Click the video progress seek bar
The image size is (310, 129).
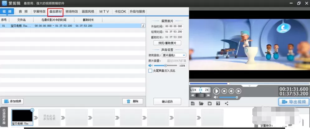pyautogui.click(x=250, y=84)
